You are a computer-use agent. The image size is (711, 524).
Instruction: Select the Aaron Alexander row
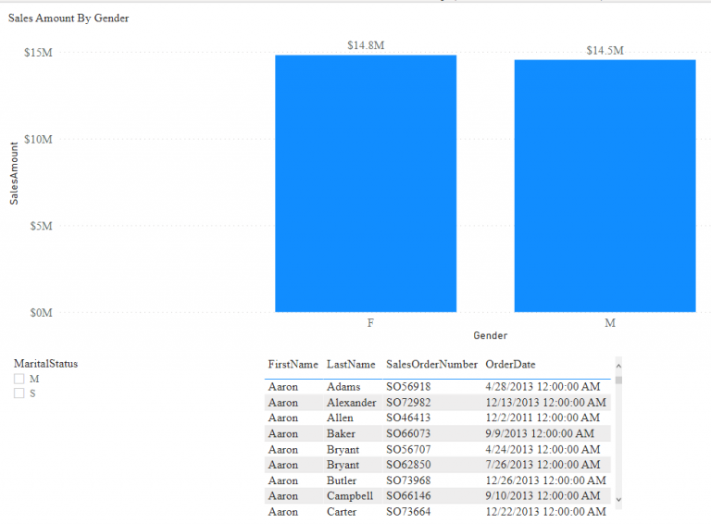click(351, 403)
